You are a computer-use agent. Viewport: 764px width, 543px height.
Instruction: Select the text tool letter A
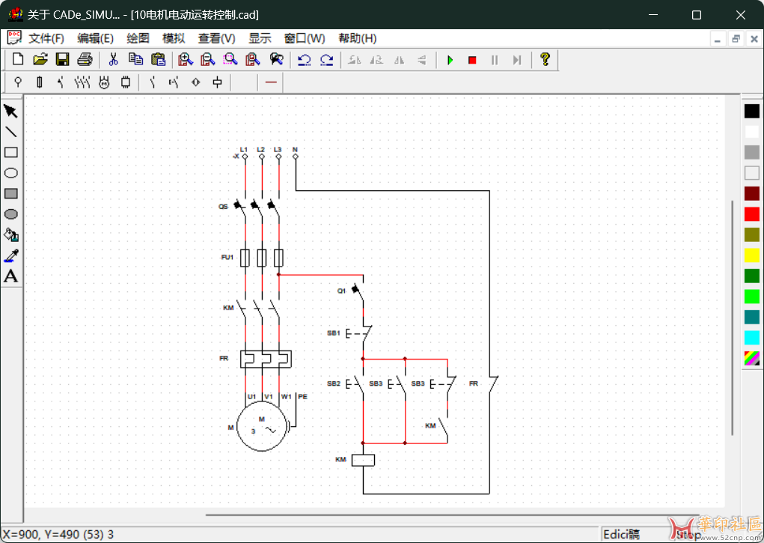point(11,276)
